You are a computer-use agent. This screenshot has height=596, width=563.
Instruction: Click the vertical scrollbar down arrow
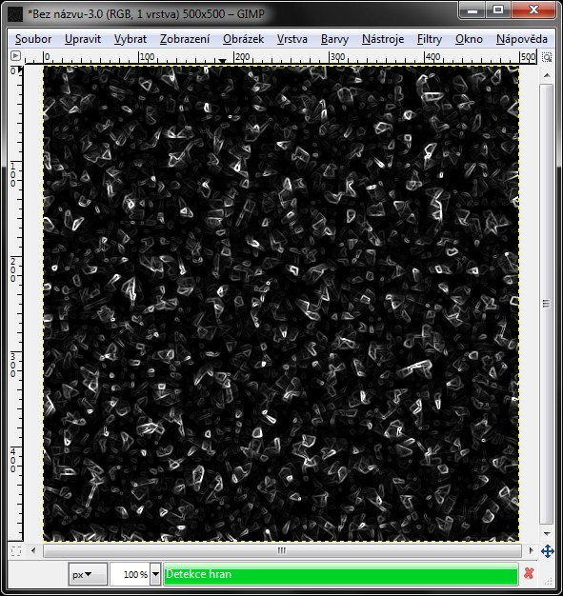coord(547,534)
